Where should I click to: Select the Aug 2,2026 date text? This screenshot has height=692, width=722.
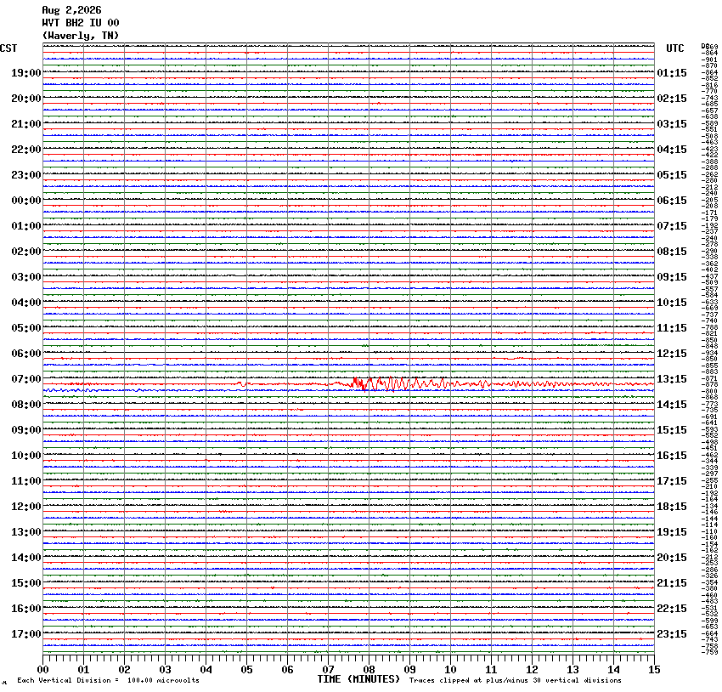click(x=71, y=10)
